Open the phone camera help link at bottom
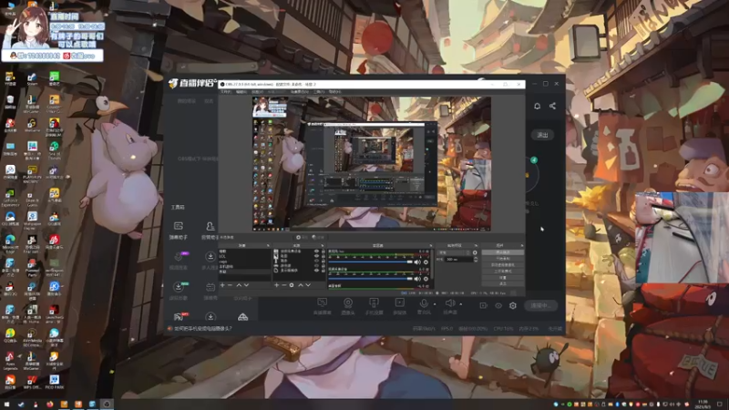Image resolution: width=729 pixels, height=410 pixels. point(202,328)
